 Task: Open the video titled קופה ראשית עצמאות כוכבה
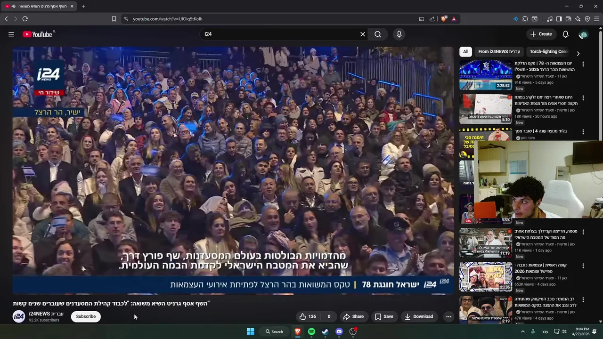pos(540,268)
